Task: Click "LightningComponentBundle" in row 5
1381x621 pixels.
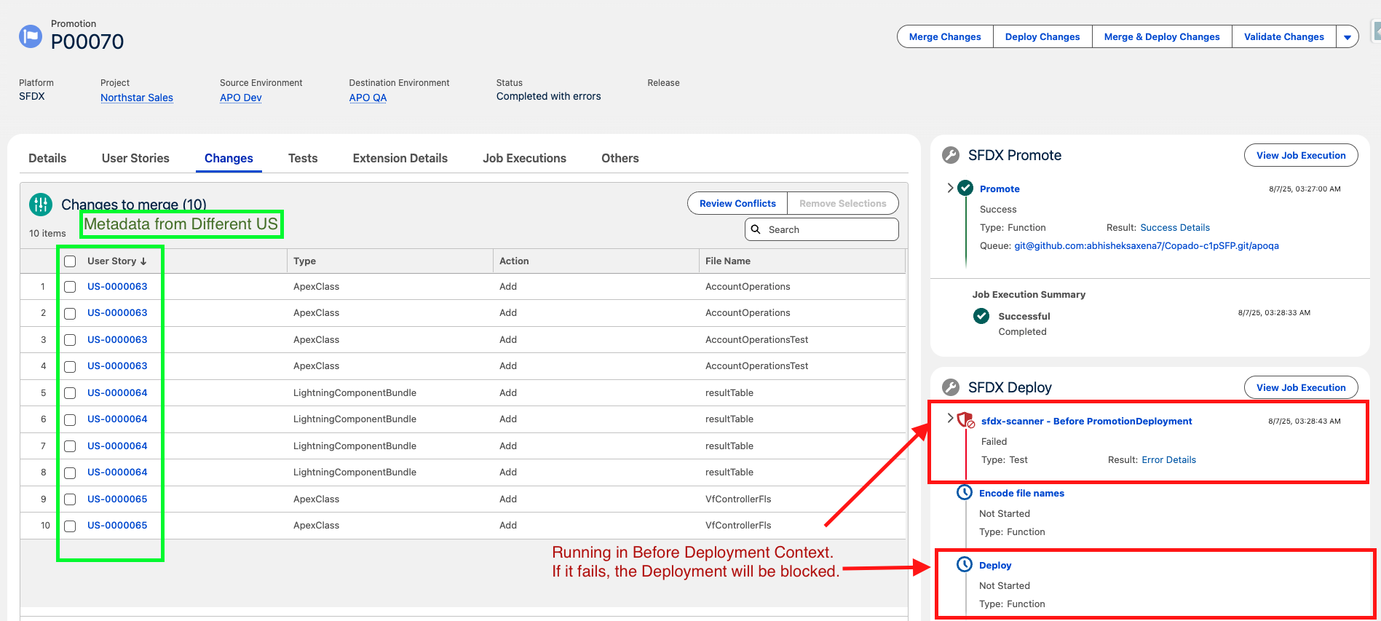Action: [355, 393]
